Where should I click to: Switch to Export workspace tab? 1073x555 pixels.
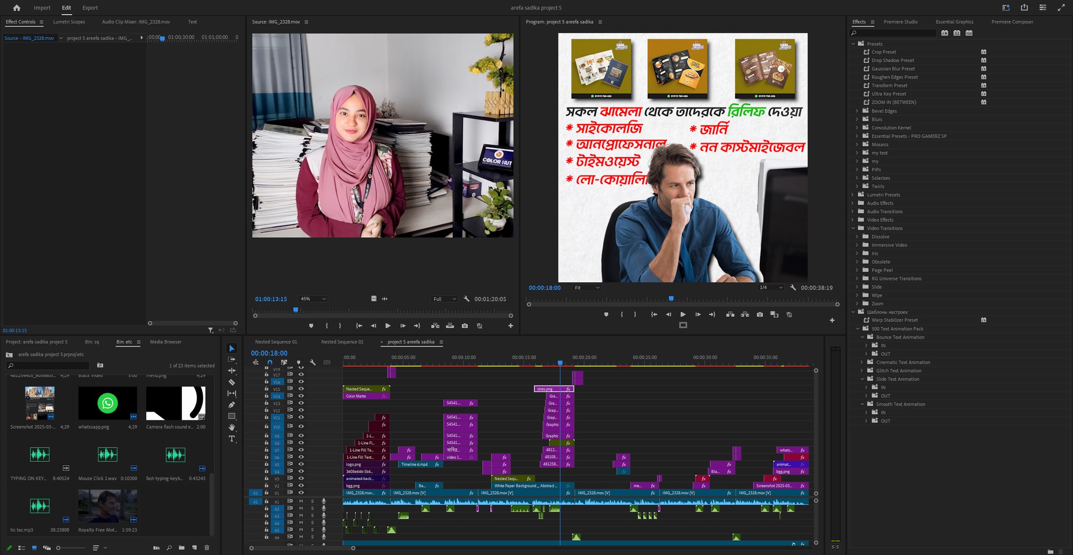[x=90, y=8]
